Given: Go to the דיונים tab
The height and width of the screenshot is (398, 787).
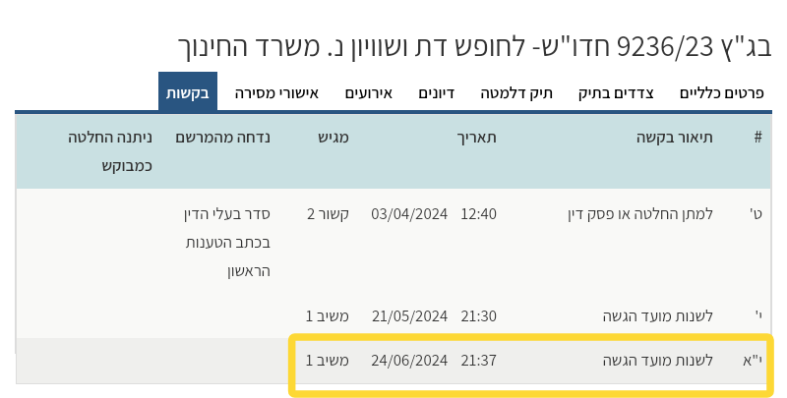Looking at the screenshot, I should [x=436, y=94].
